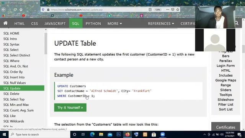Switch to Zoom on the taskbar

pyautogui.click(x=163, y=135)
